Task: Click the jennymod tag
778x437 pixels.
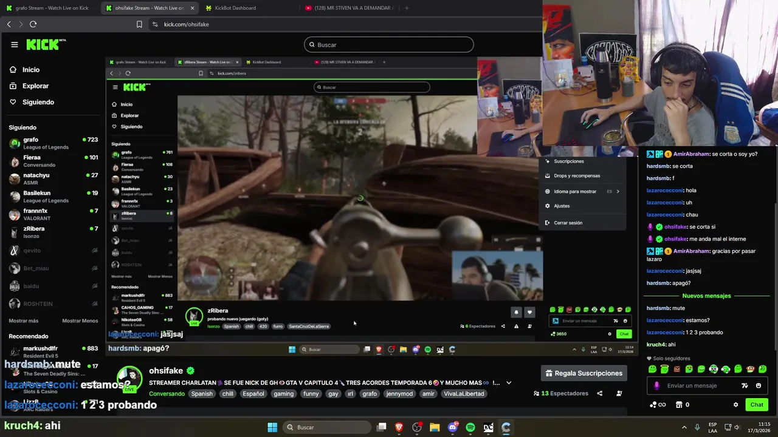Action: pyautogui.click(x=399, y=394)
